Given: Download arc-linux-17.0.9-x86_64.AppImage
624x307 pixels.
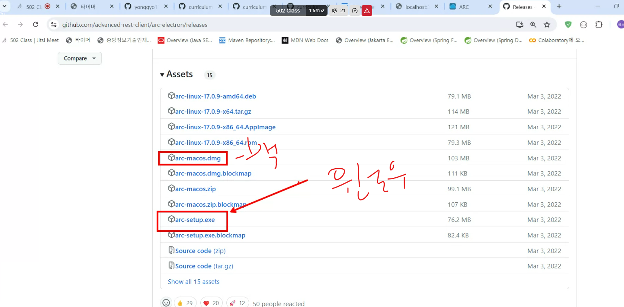Looking at the screenshot, I should point(225,127).
